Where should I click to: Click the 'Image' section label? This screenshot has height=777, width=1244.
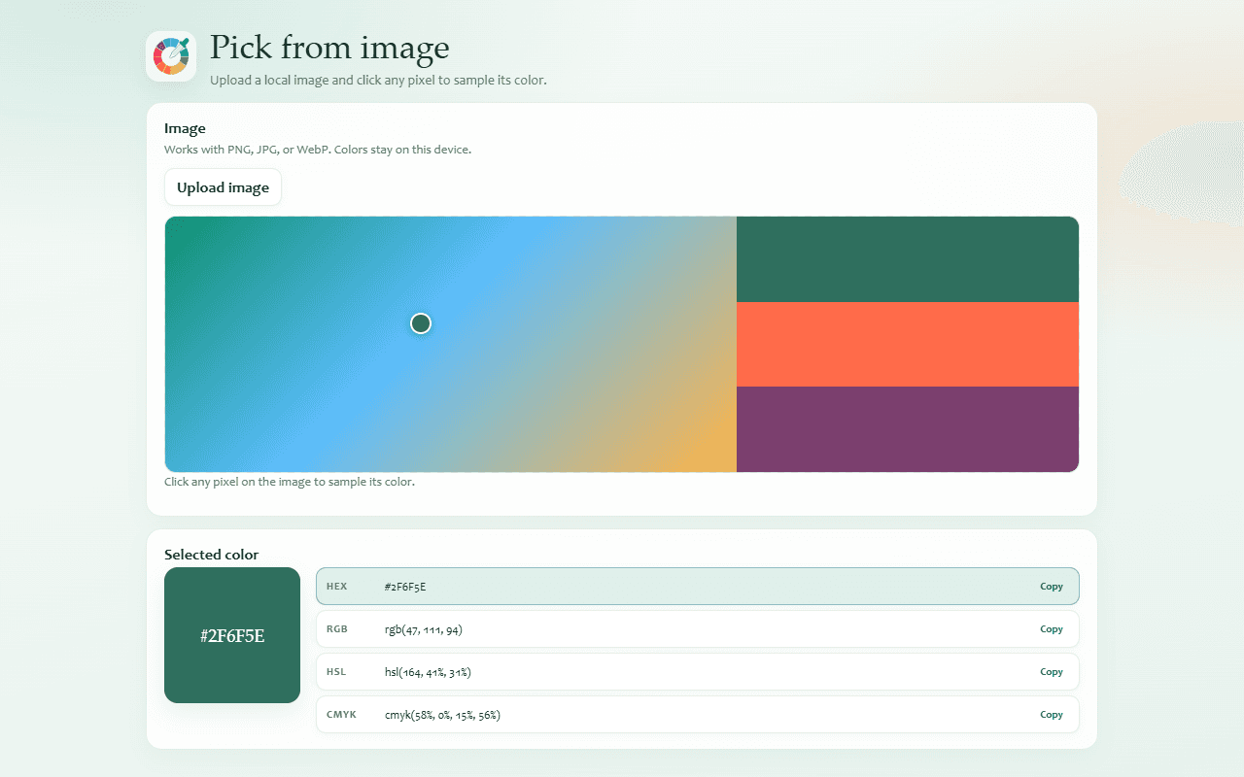(185, 128)
